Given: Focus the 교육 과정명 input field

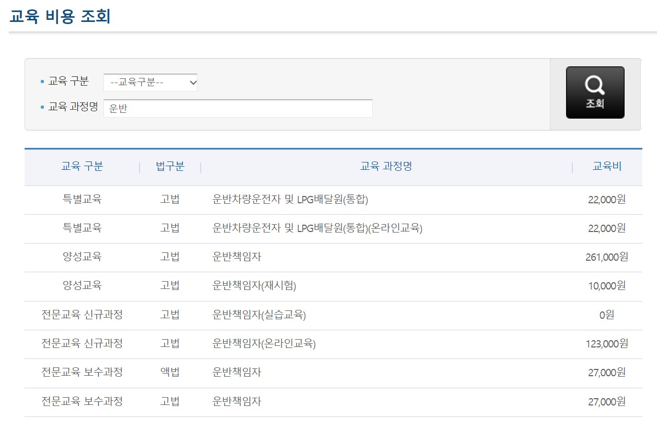Looking at the screenshot, I should click(x=238, y=108).
